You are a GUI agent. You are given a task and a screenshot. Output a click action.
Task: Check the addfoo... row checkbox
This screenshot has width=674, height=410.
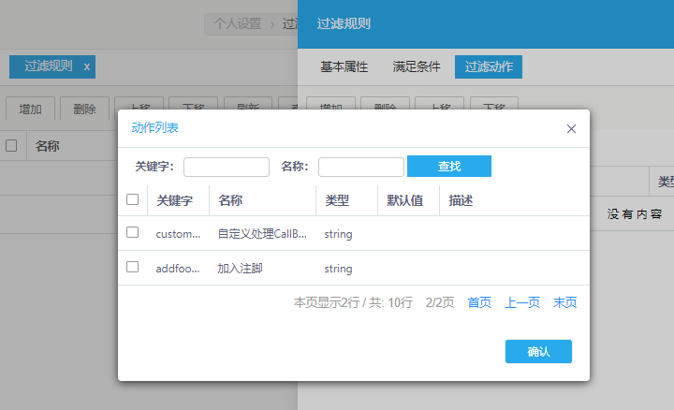click(132, 268)
